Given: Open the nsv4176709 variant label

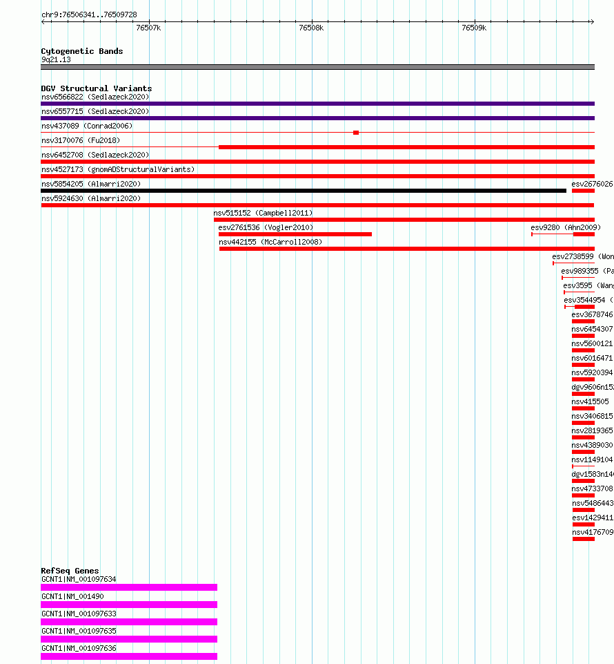Looking at the screenshot, I should tap(593, 532).
